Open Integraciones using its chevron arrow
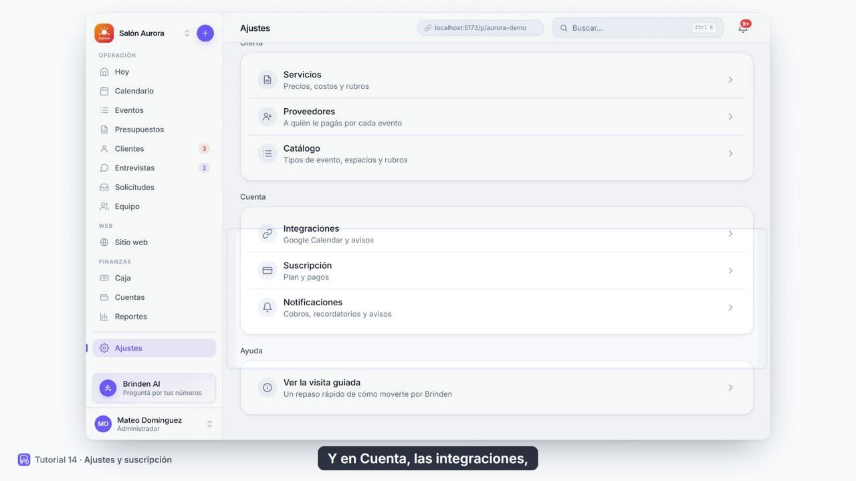Viewport: 856px width, 481px height. coord(730,234)
